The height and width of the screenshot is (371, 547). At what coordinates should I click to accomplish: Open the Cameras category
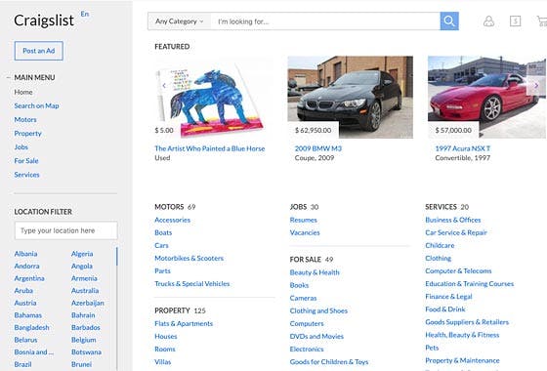click(x=303, y=298)
